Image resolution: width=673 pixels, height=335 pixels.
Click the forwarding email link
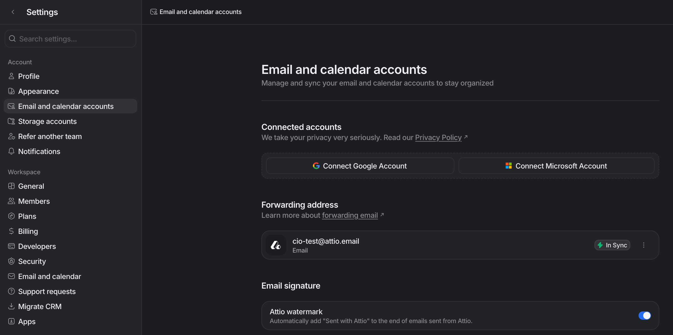tap(350, 215)
